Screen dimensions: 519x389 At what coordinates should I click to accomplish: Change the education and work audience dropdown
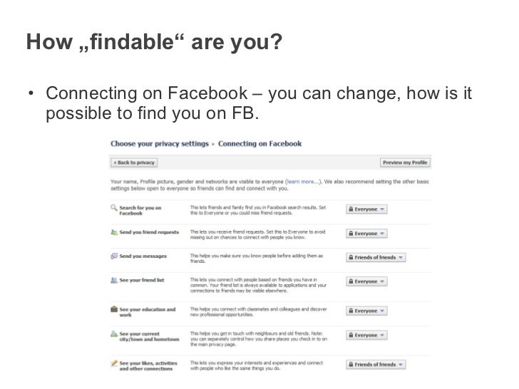pos(366,311)
